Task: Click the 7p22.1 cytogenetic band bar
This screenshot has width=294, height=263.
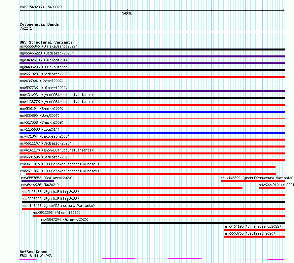Action: click(x=152, y=32)
